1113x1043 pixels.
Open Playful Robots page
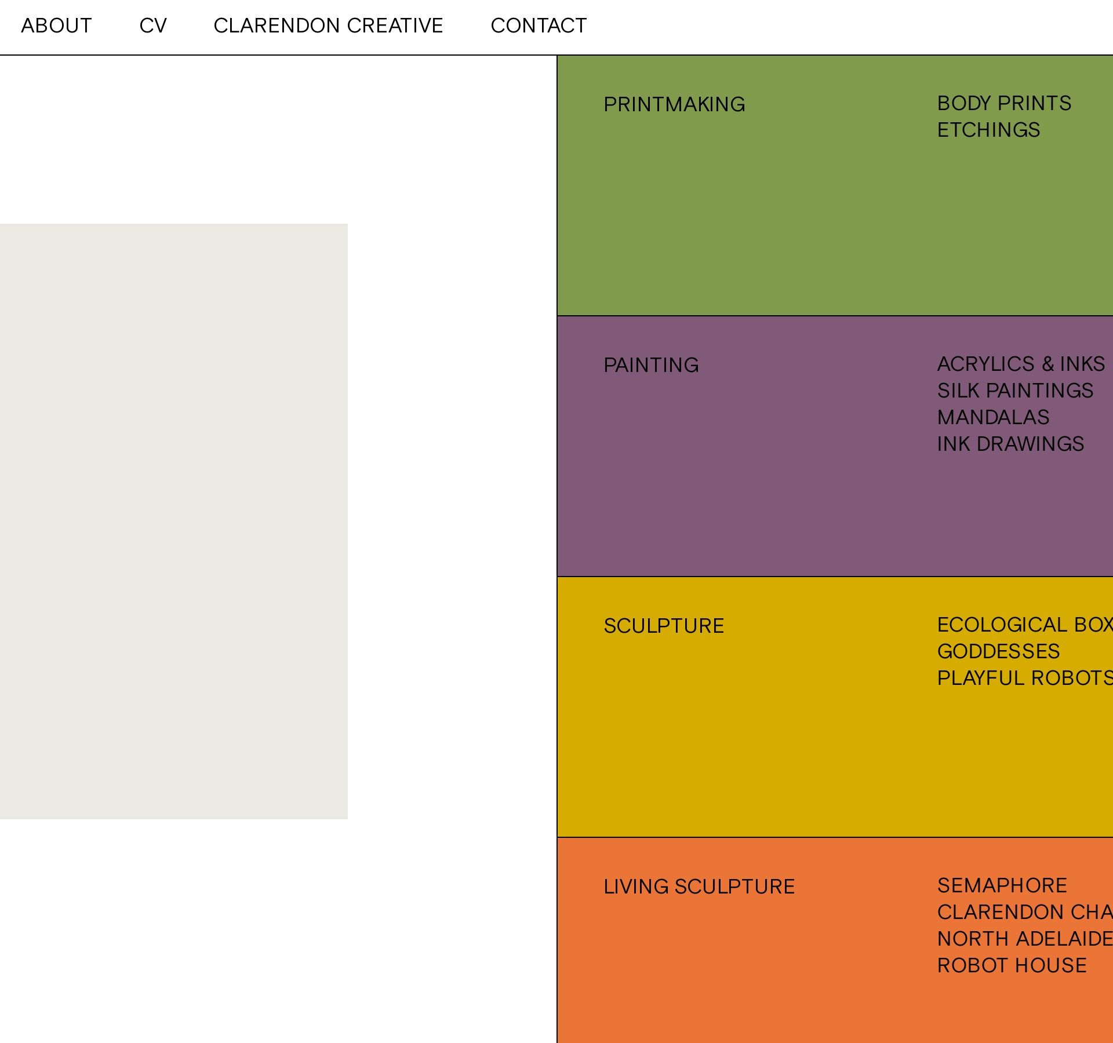point(1024,678)
